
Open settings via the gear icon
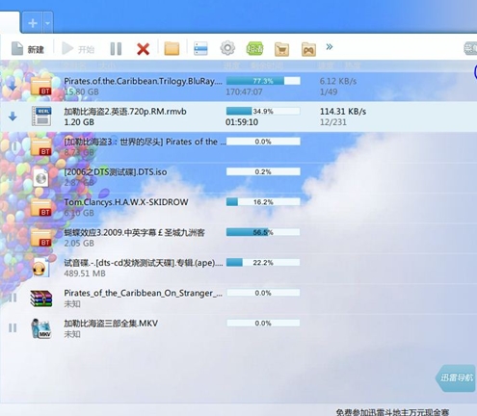[227, 48]
